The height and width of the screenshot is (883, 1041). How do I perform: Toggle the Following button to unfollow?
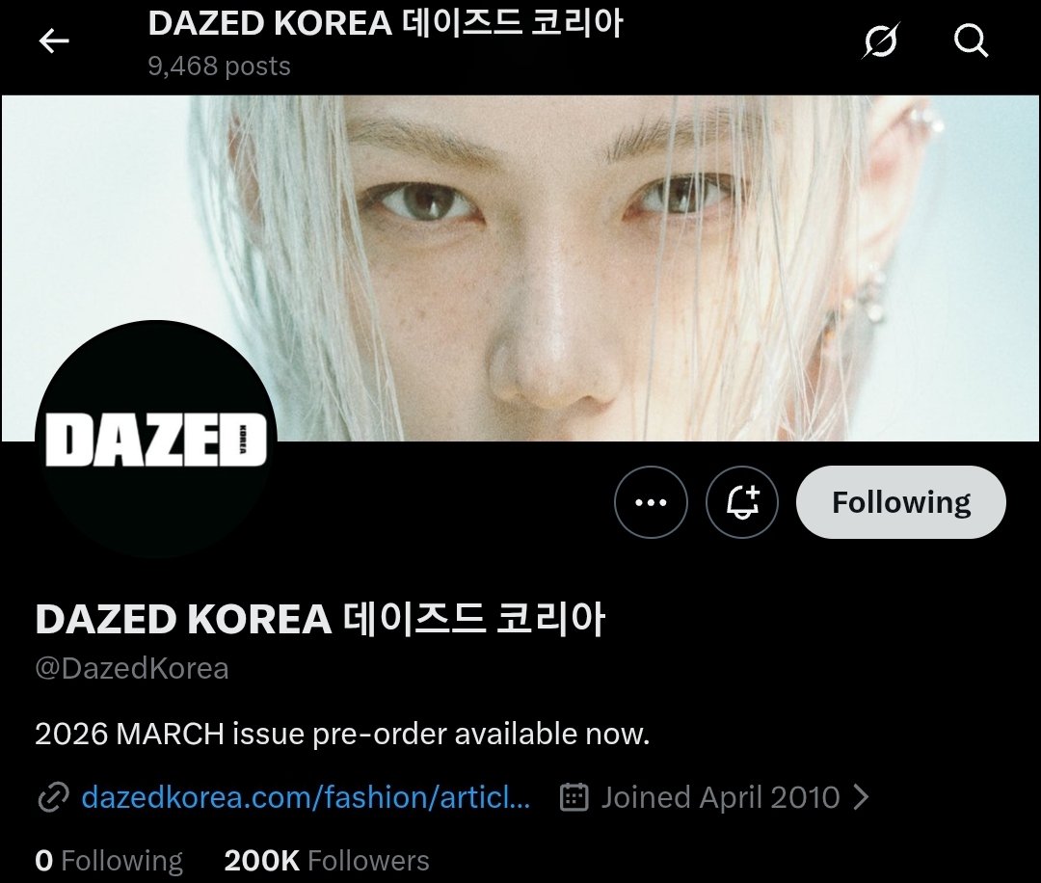[901, 502]
